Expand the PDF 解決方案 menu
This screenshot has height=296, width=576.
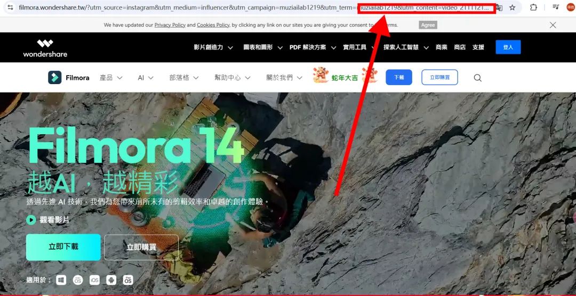(313, 47)
